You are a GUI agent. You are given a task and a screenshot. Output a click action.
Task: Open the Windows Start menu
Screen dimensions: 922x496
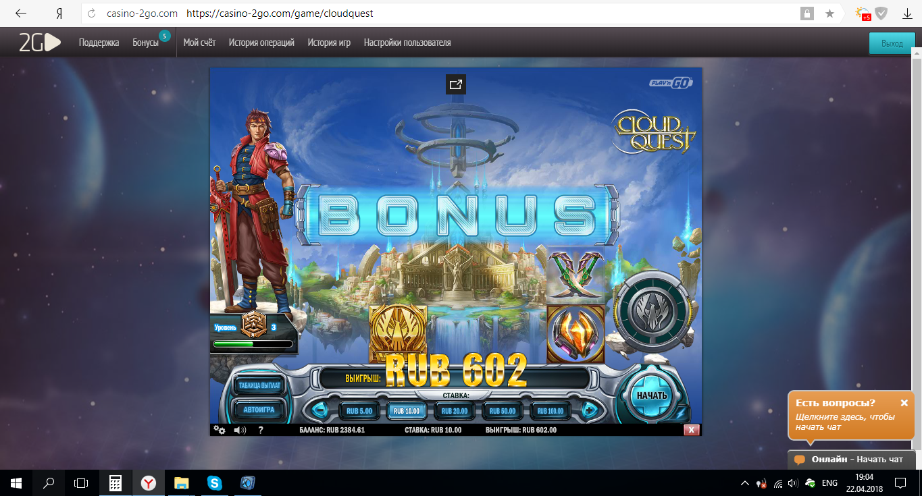(16, 483)
